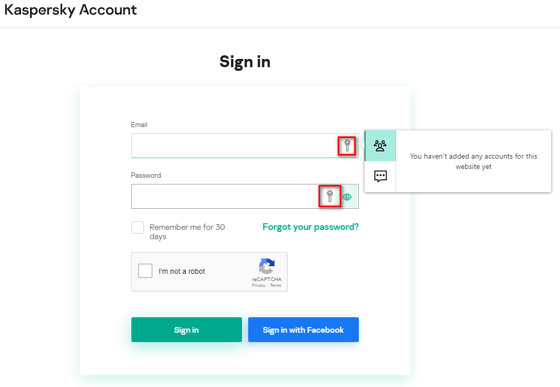
Task: Open the reCAPTCHA Privacy link
Action: 258,285
